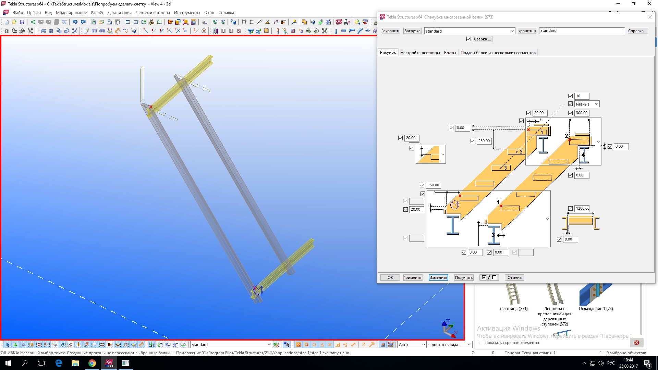Click the Save model icon in toolbar

(22, 22)
